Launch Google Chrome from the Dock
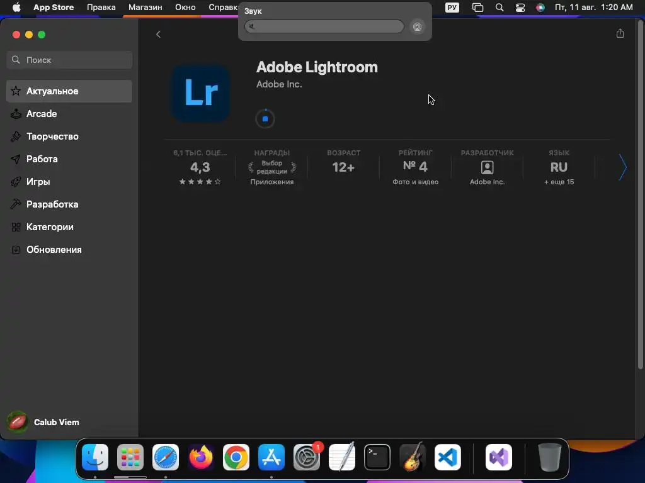The image size is (645, 483). pos(236,457)
